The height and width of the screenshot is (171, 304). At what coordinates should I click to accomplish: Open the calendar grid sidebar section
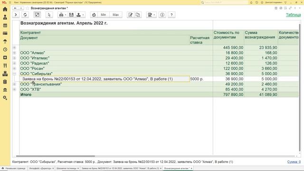[x=5, y=25]
